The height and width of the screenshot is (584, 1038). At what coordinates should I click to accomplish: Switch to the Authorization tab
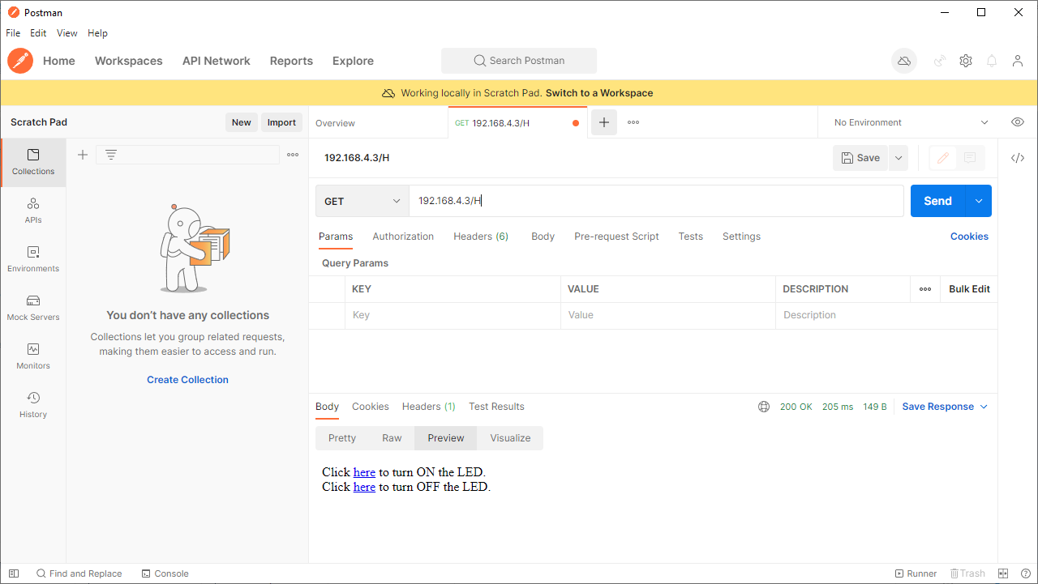403,237
